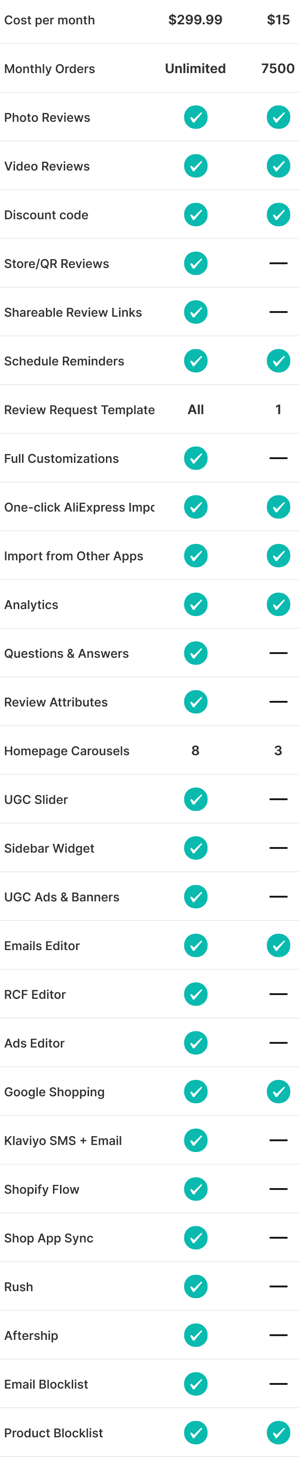Click the Photo Reviews checkmark under $299.99
The image size is (299, 1457).
click(195, 118)
